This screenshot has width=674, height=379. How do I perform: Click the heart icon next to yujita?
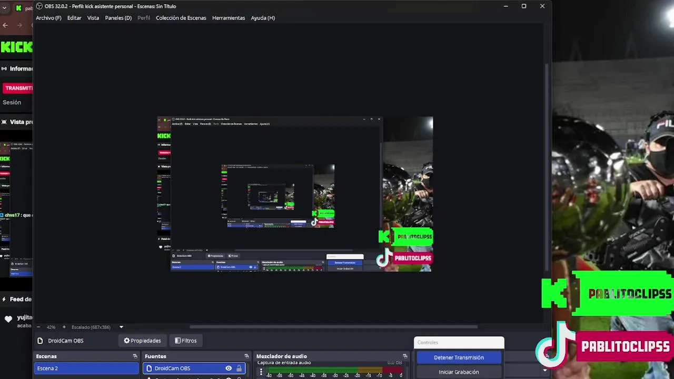pos(8,319)
